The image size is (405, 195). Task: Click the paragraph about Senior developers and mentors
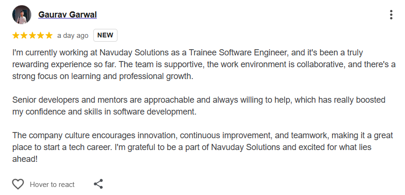point(198,106)
